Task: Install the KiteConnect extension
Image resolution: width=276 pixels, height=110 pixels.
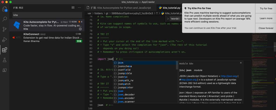Action: 79,41
